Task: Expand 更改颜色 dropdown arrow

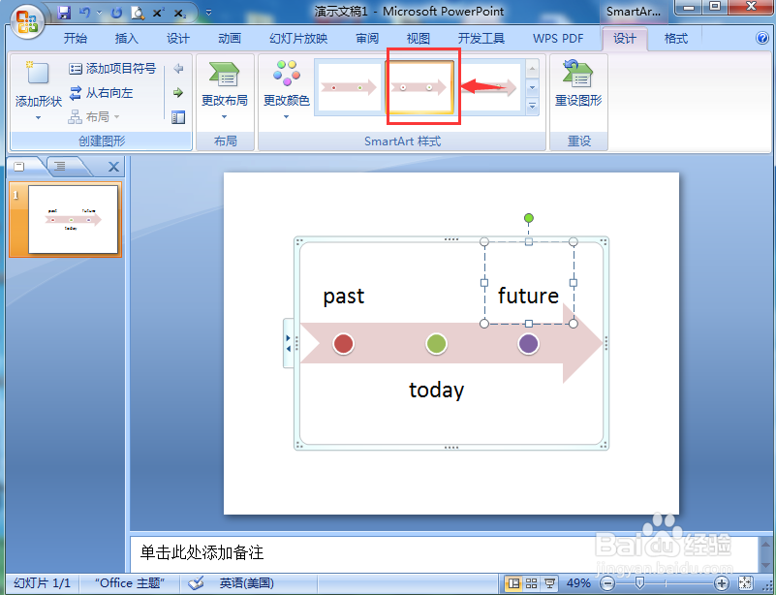Action: 286,117
